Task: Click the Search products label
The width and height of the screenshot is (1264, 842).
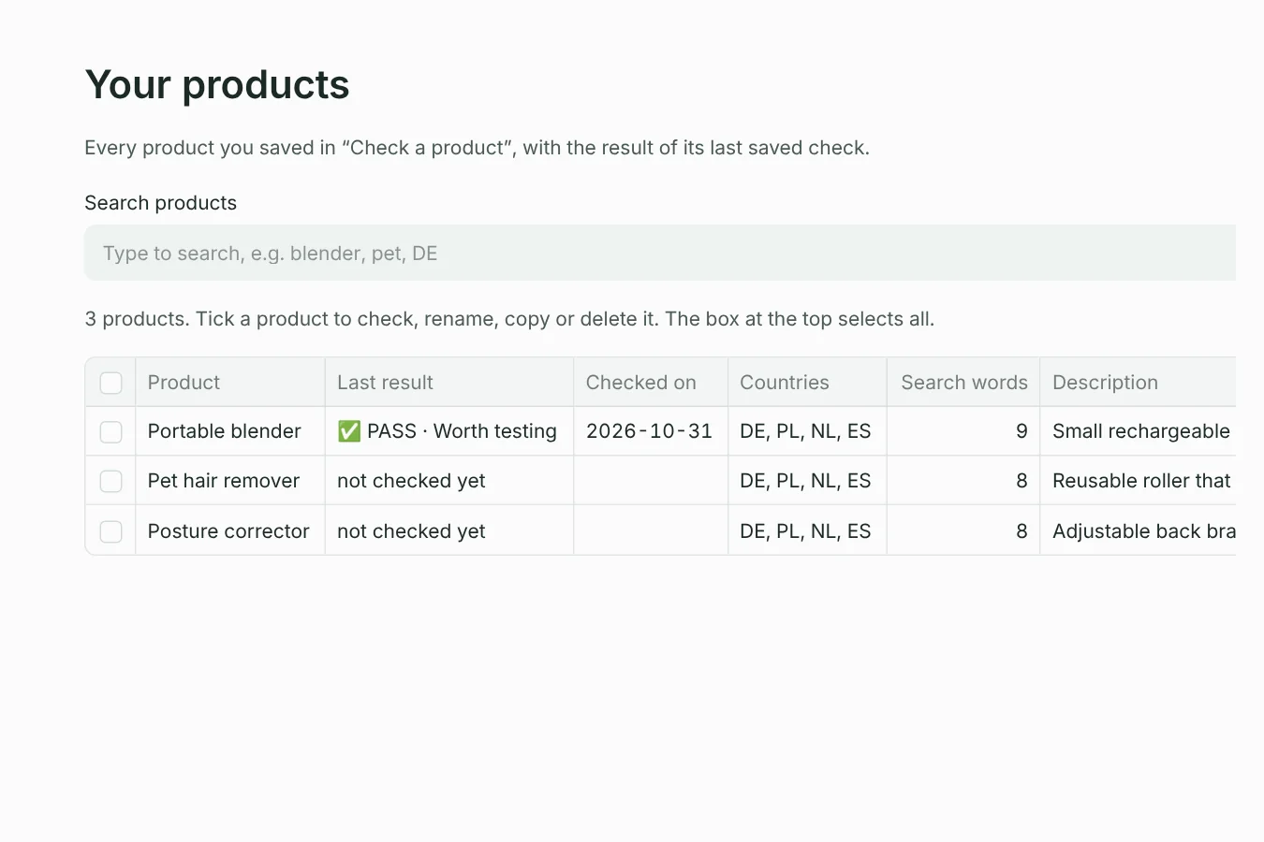Action: (160, 203)
